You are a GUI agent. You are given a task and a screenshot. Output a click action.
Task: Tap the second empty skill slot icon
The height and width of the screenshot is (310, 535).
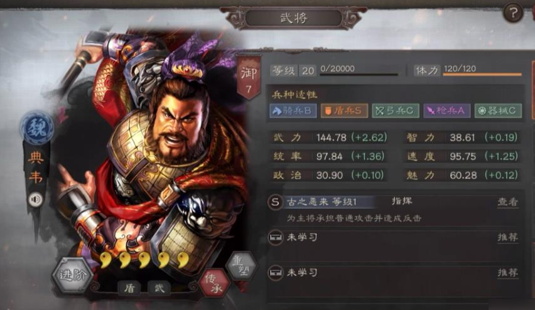click(275, 272)
